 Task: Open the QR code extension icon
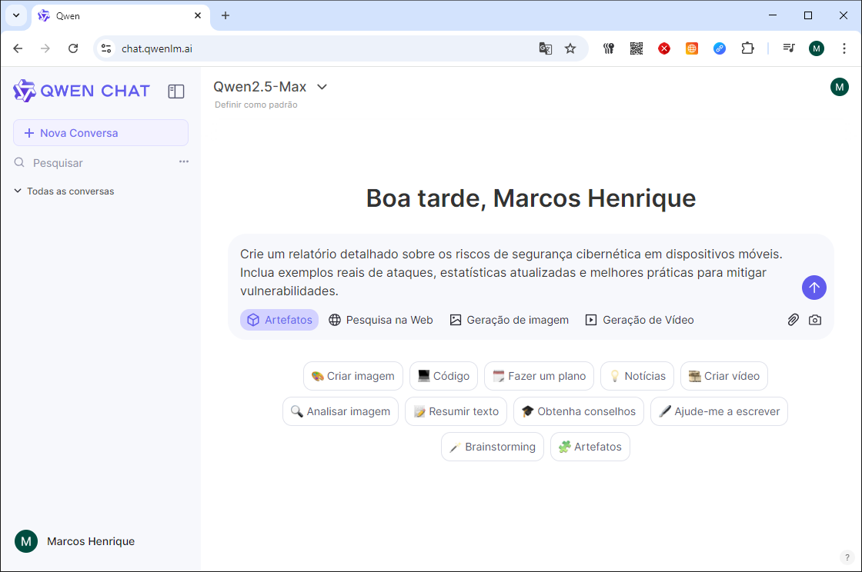pyautogui.click(x=636, y=48)
